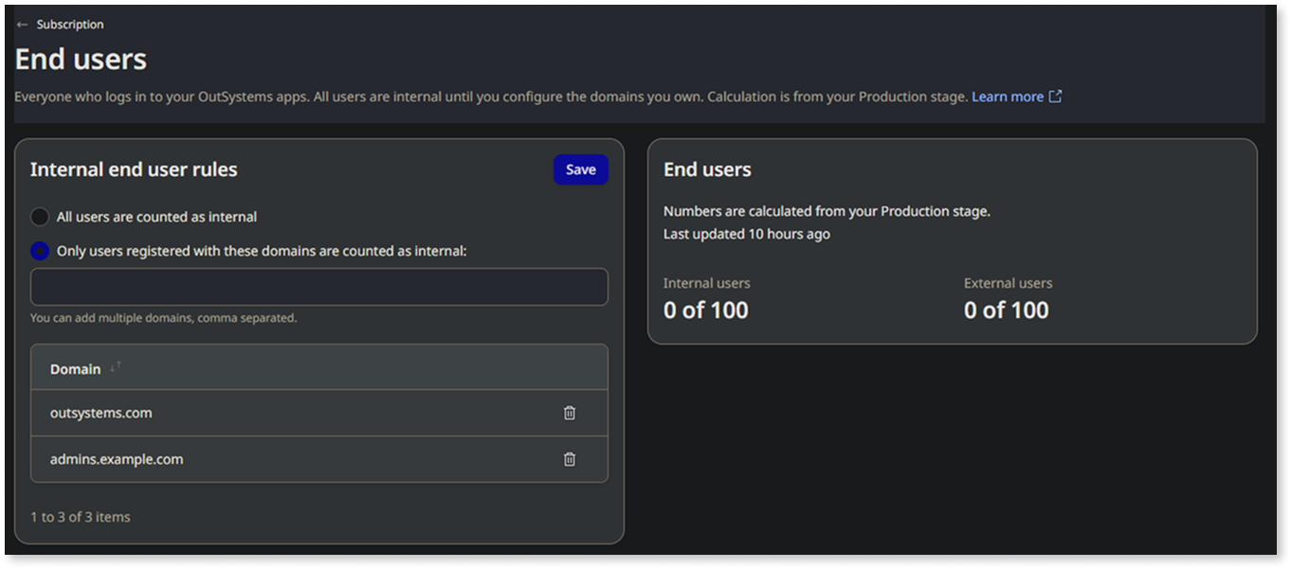
Task: Select the ascending sort arrow on Domain
Action: [x=118, y=364]
